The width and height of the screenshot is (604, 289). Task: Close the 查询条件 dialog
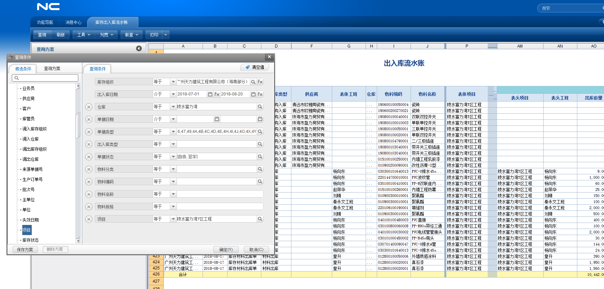point(269,57)
